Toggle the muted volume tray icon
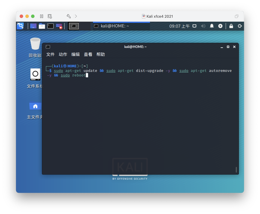 203,26
